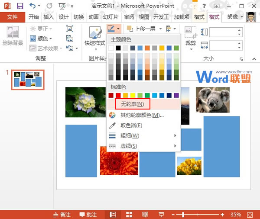
Task: Click the align objects icon
Action: click(169, 29)
